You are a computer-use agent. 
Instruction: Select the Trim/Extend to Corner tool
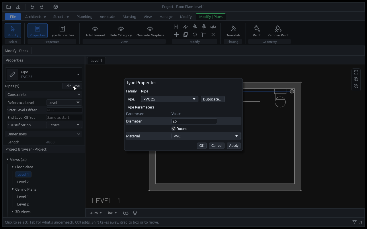tap(204, 34)
